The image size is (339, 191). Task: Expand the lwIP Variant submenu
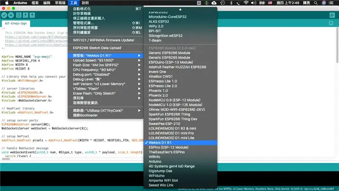point(106,84)
